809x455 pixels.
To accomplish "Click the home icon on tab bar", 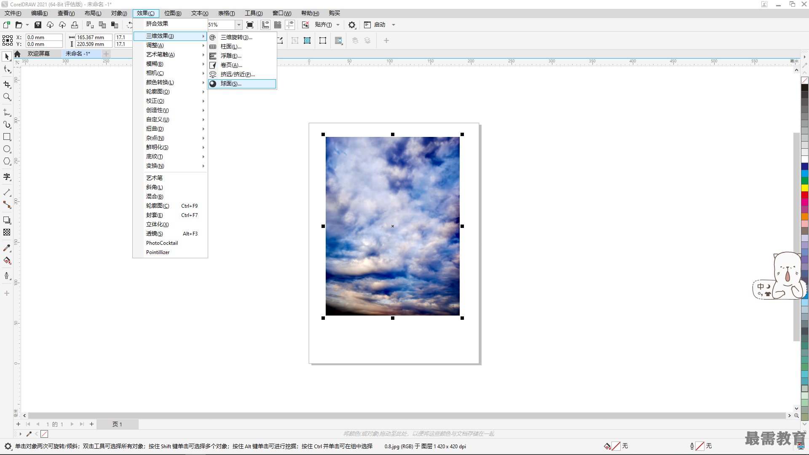I will pyautogui.click(x=17, y=54).
